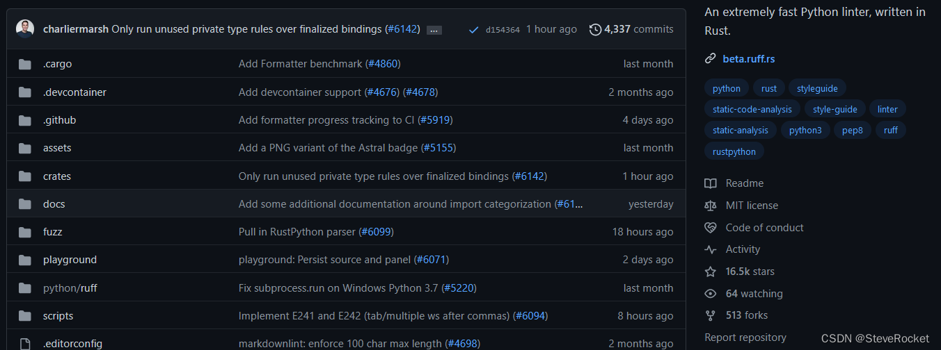Click the .cargo folder icon
The height and width of the screenshot is (350, 941).
click(x=25, y=64)
